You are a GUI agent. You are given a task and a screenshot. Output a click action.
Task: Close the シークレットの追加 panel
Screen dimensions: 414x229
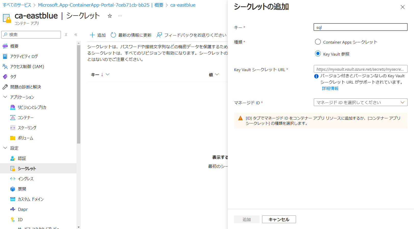(403, 7)
